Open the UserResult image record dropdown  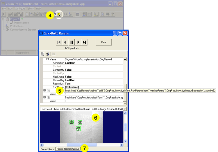125,109
